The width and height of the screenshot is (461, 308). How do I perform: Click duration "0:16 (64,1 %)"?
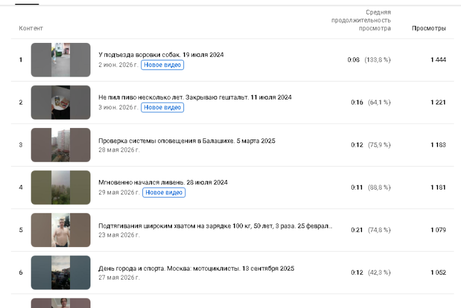point(370,103)
